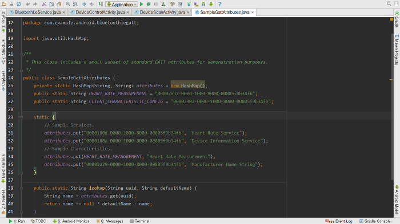Click the Sync Project with Gradle icon
The image size is (400, 224).
[189, 4]
